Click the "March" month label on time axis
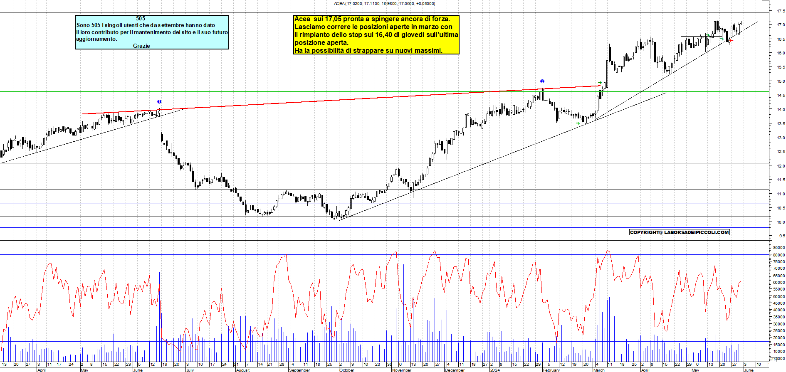786x372 pixels. point(599,370)
